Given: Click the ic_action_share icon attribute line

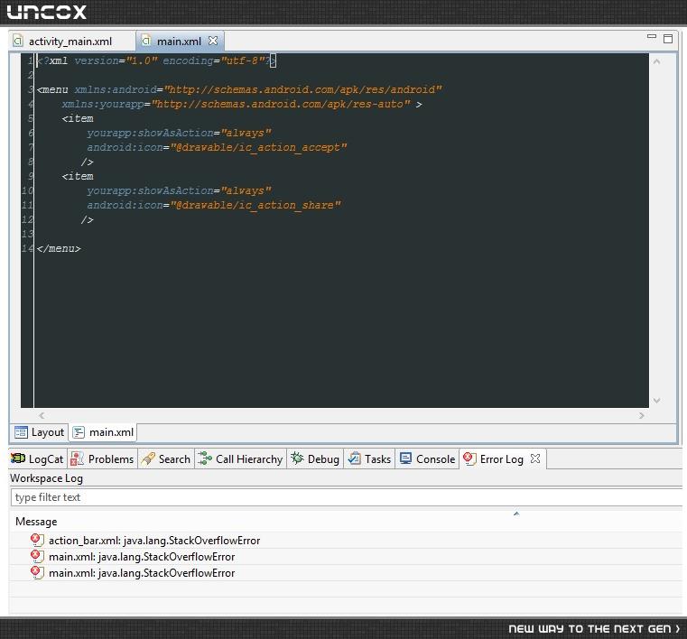Looking at the screenshot, I should pos(213,205).
